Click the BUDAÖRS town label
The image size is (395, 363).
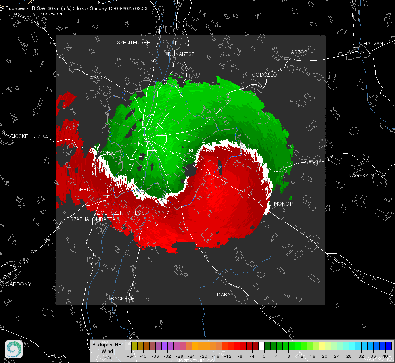pos(102,153)
